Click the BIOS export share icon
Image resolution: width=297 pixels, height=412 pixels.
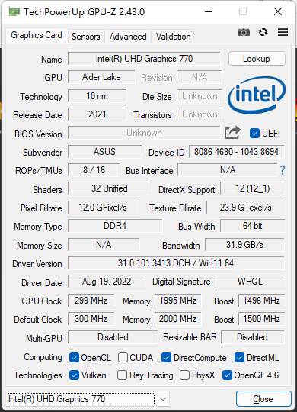[x=232, y=133]
